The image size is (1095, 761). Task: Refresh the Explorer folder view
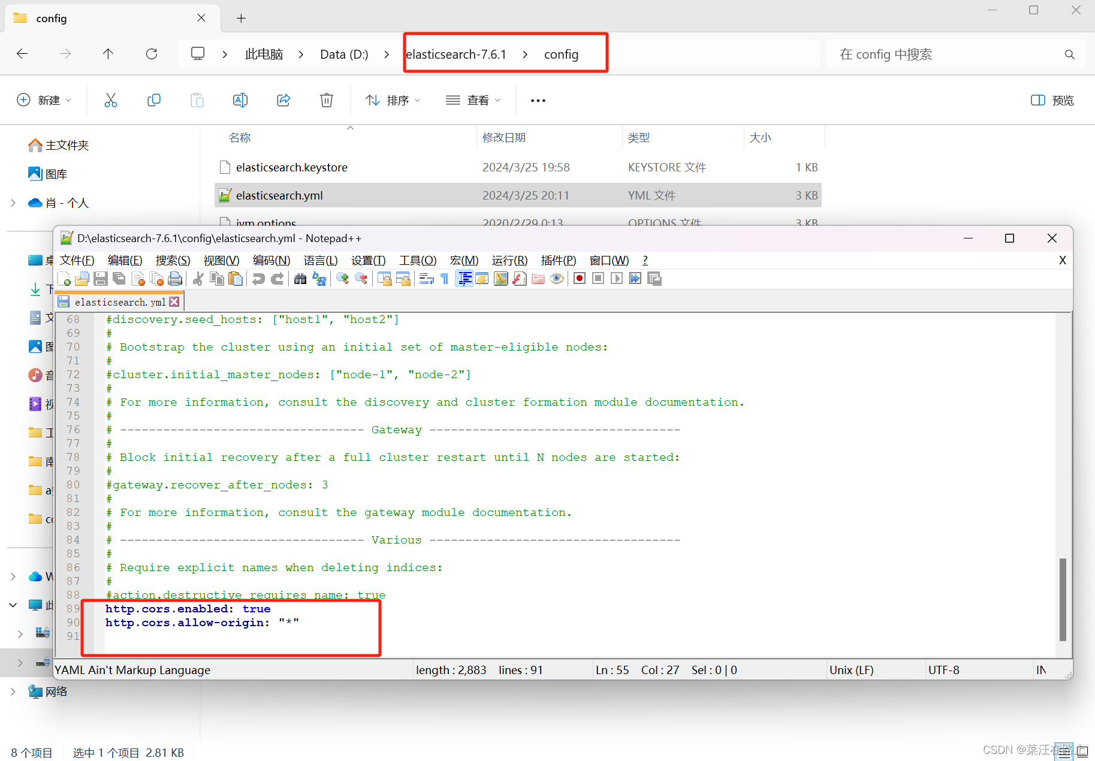(x=152, y=54)
